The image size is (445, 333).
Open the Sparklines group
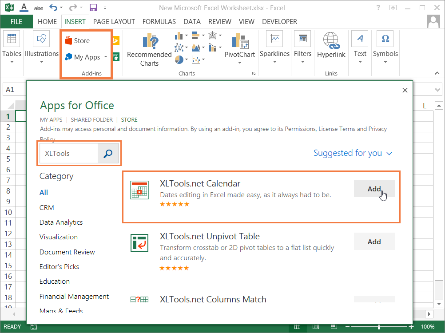point(274,47)
